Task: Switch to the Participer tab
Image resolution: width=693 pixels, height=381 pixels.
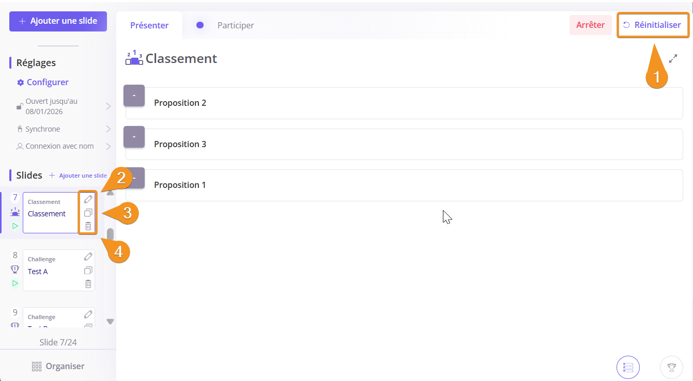Action: click(x=235, y=25)
